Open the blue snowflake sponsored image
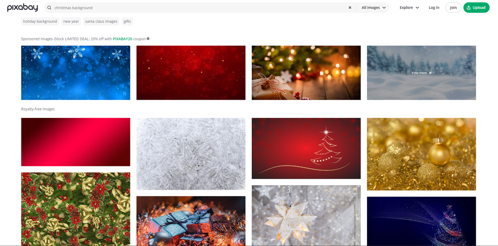This screenshot has width=498, height=246. (75, 73)
